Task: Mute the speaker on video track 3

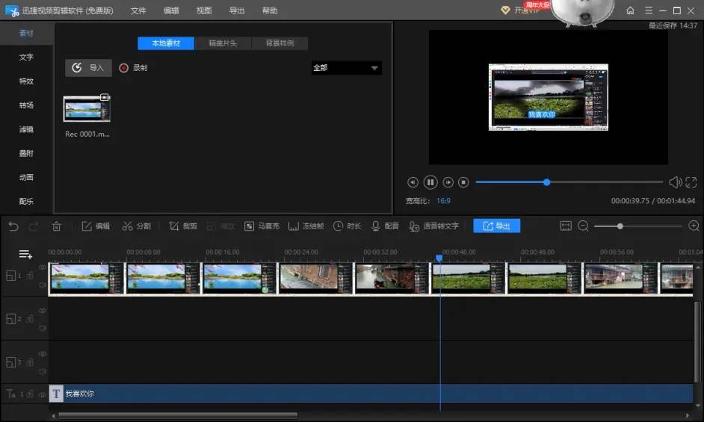Action: point(43,370)
